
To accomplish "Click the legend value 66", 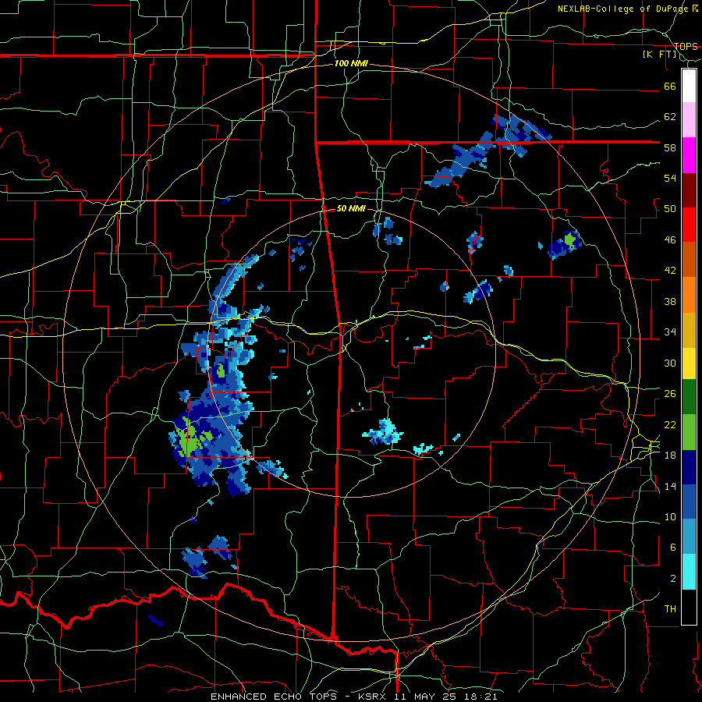I will 670,86.
